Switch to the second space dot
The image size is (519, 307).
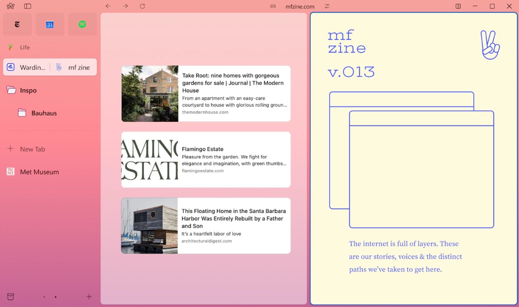56,297
